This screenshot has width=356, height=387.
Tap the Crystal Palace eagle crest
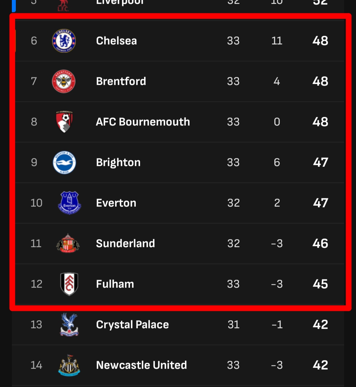pyautogui.click(x=69, y=325)
